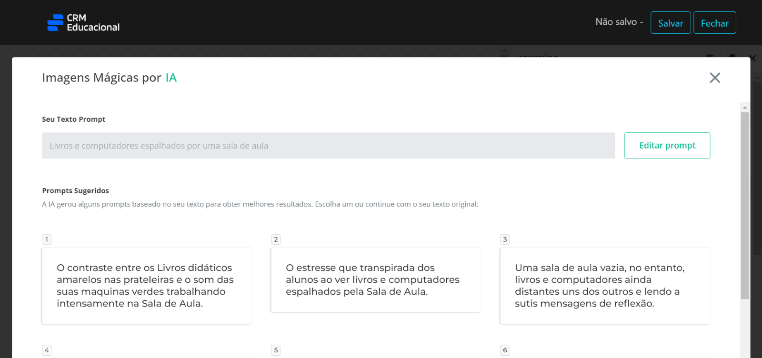Click the number 2 badge above second prompt
Screen dimensions: 762x358
click(276, 239)
